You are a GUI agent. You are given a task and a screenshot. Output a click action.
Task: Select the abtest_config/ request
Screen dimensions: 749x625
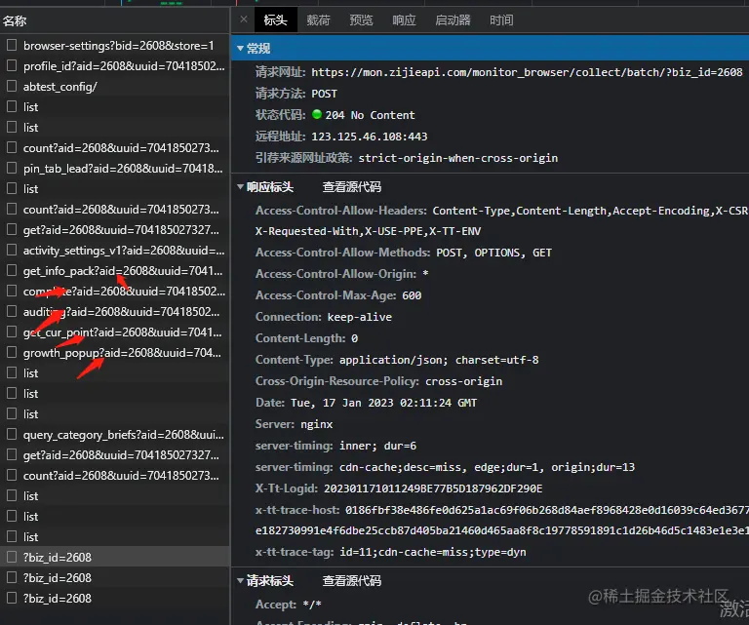[115, 87]
